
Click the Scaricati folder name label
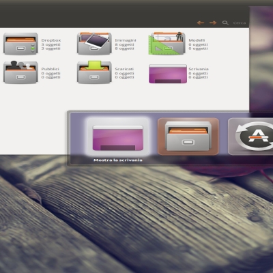pos(124,69)
